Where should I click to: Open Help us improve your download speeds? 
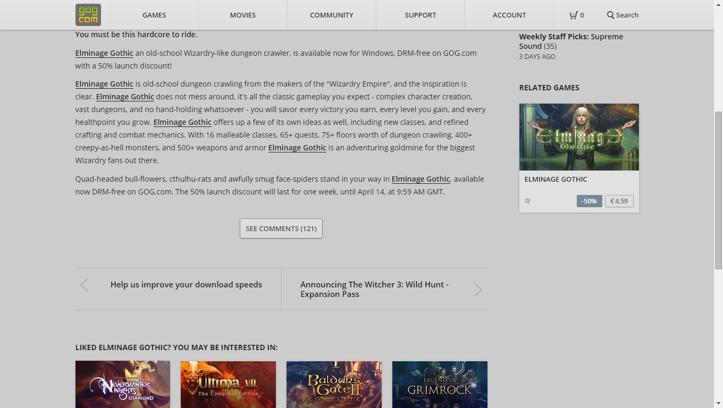point(186,285)
